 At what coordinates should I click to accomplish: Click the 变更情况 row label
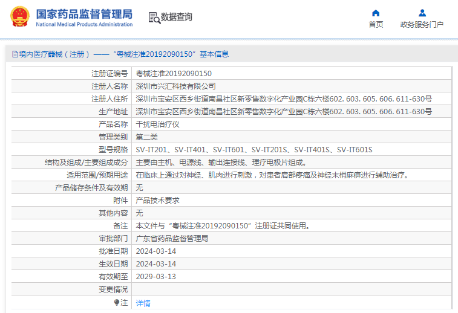(x=113, y=289)
